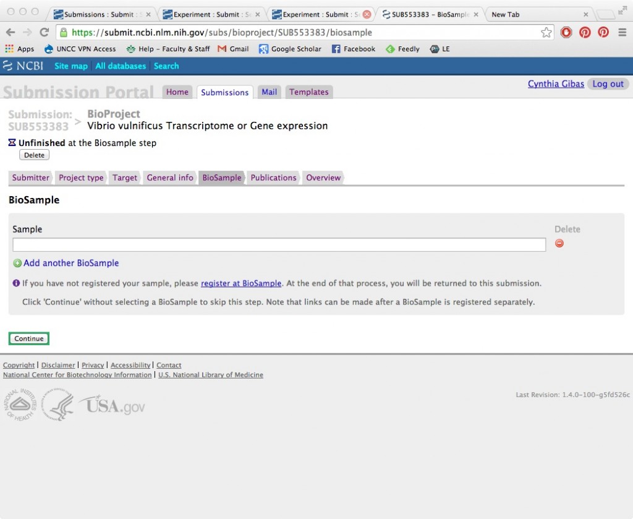Follow the register at BioSample link
This screenshot has width=633, height=519.
click(x=241, y=283)
